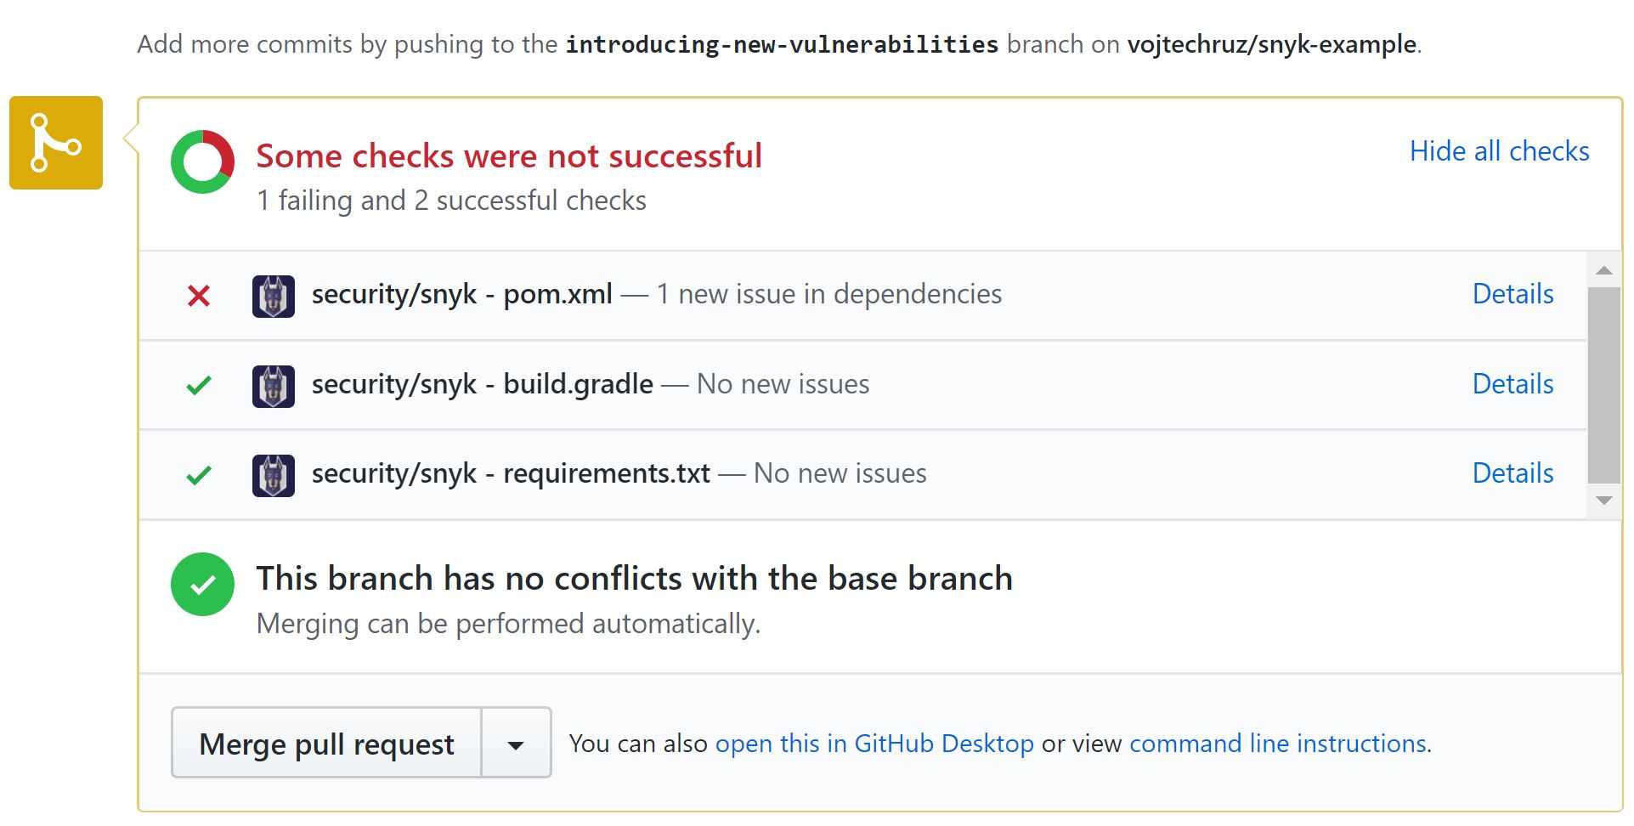This screenshot has height=826, width=1634.
Task: Click the Snyk avatar for requirements.txt check
Action: point(274,476)
